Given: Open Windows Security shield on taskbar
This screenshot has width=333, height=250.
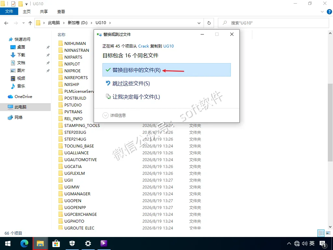Looking at the screenshot, I should [x=72, y=243].
